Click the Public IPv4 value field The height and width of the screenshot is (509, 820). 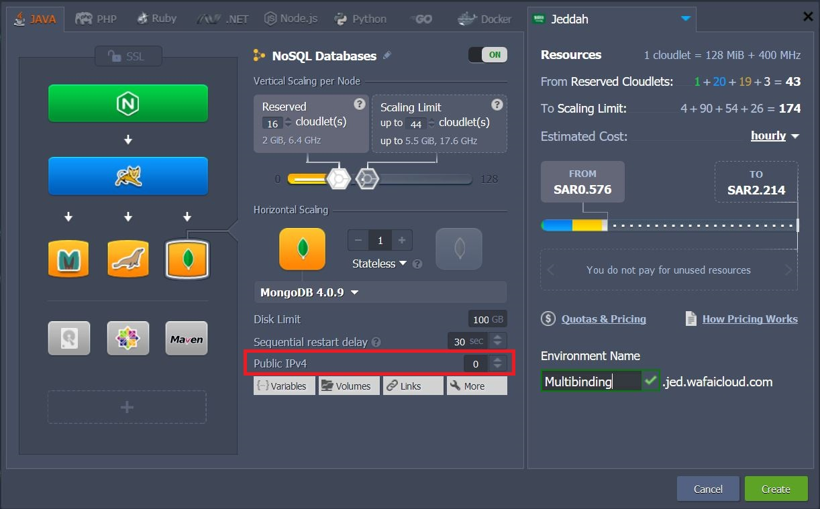pyautogui.click(x=476, y=363)
